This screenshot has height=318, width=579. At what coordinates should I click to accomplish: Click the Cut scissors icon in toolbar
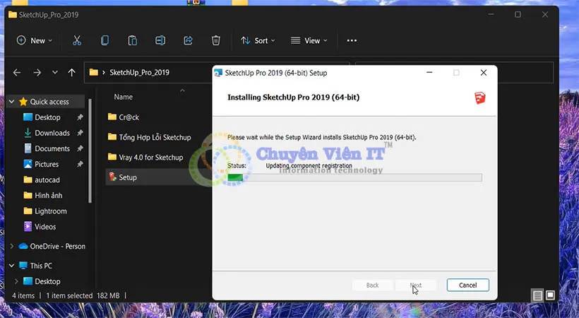77,41
